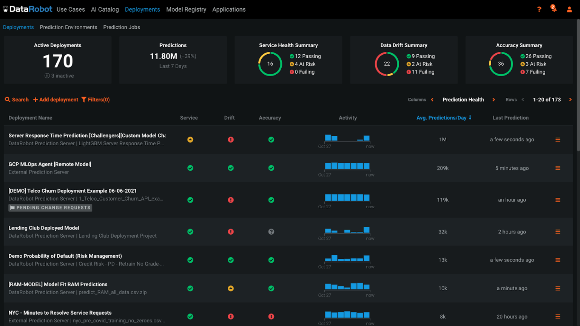This screenshot has height=326, width=580.
Task: Click the red drift alert on Telco Churn deployment
Action: tap(231, 200)
